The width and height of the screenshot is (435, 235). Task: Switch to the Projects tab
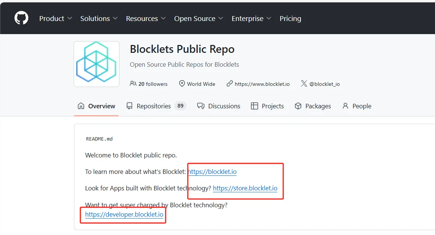[x=267, y=106]
